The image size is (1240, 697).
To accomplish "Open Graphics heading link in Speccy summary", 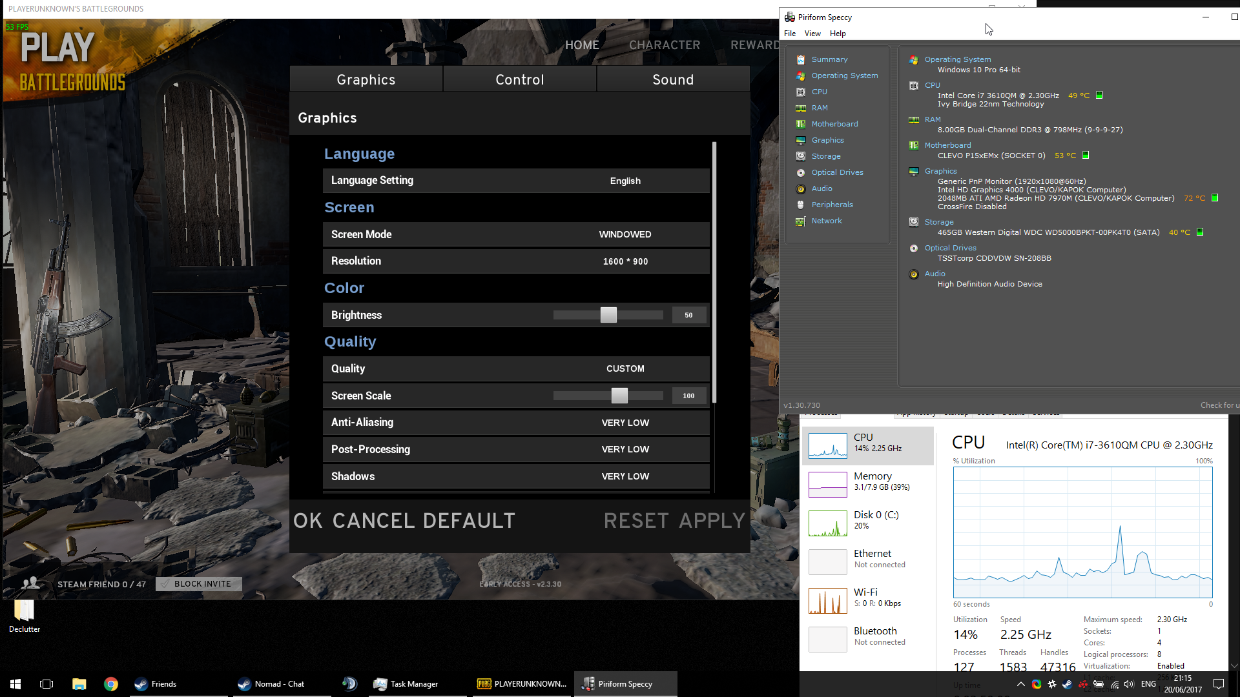I will [940, 171].
